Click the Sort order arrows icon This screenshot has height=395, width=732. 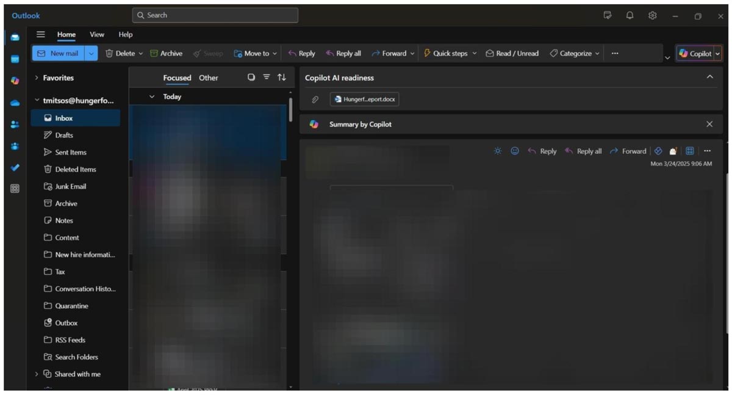(x=281, y=78)
